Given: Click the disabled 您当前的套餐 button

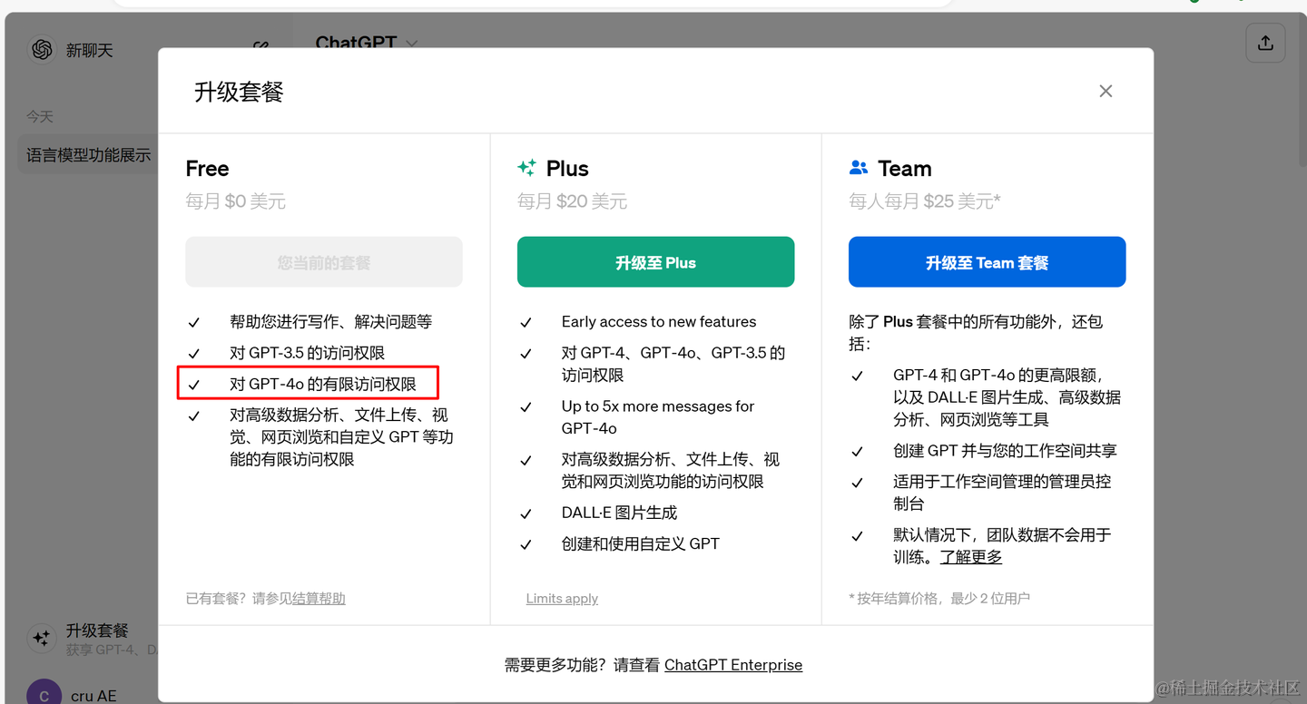Looking at the screenshot, I should 324,262.
